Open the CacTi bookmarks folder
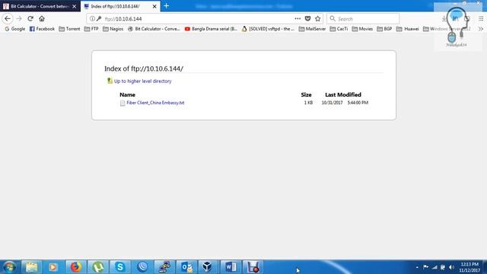Screen dimensions: 487x274 pyautogui.click(x=339, y=29)
